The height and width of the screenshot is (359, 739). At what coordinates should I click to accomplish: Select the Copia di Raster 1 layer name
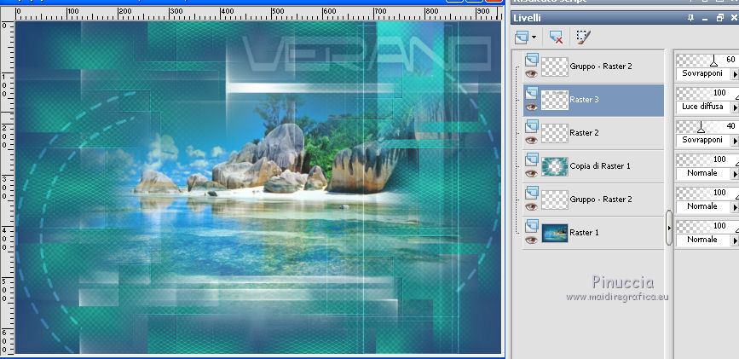pos(599,166)
